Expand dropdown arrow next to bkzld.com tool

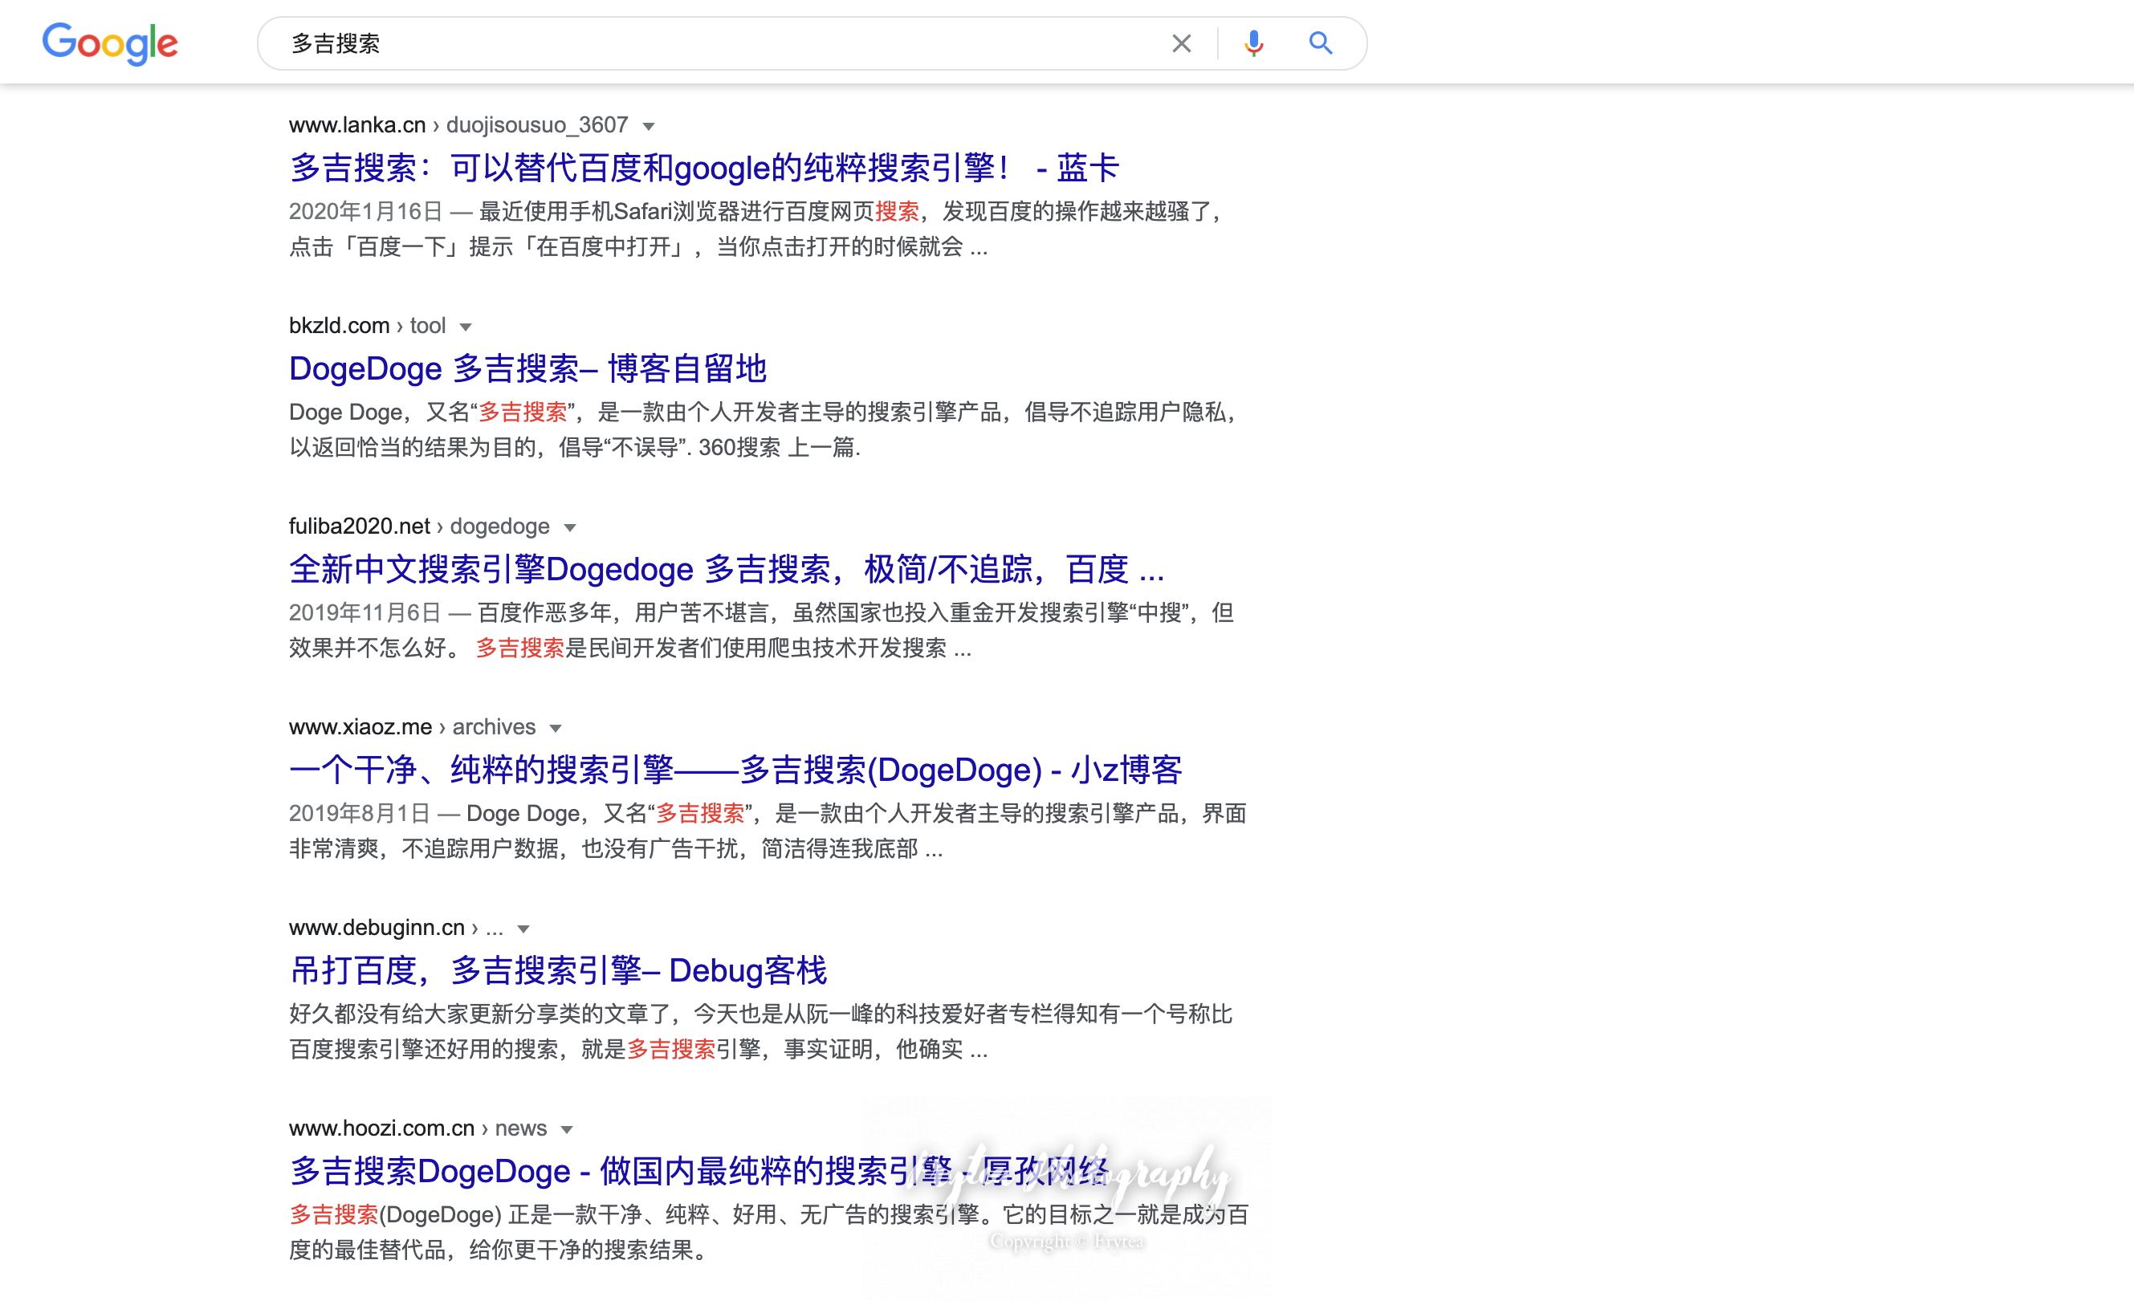click(466, 327)
